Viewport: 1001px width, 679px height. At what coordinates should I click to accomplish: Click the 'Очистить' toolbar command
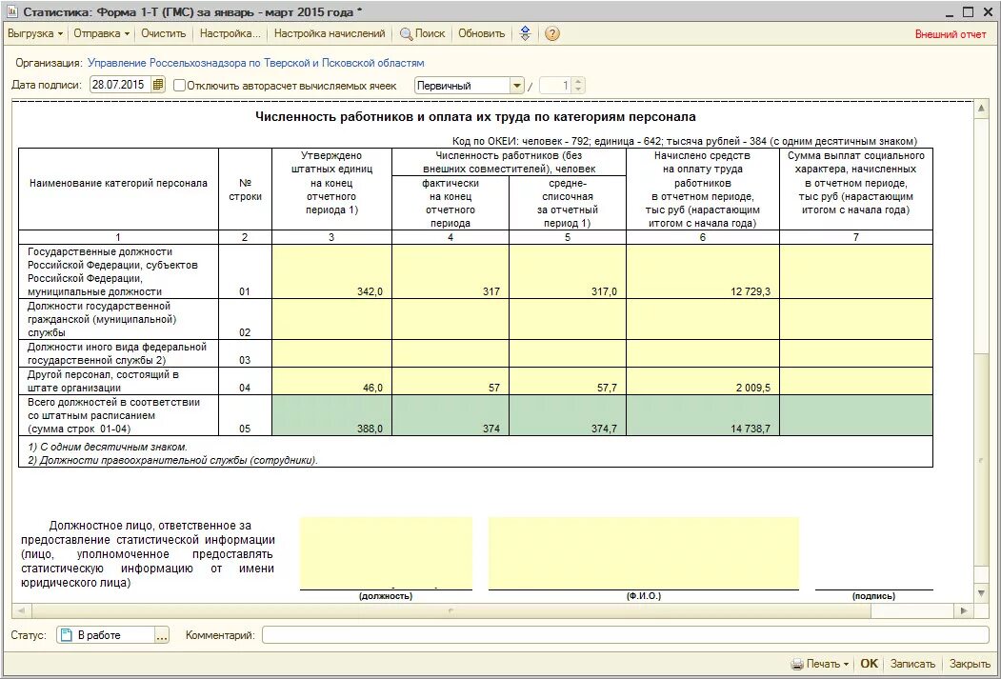164,34
